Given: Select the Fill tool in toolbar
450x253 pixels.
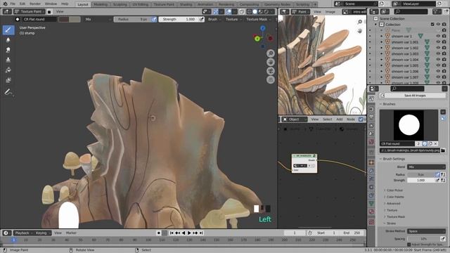Looking at the screenshot, I should click(x=8, y=70).
